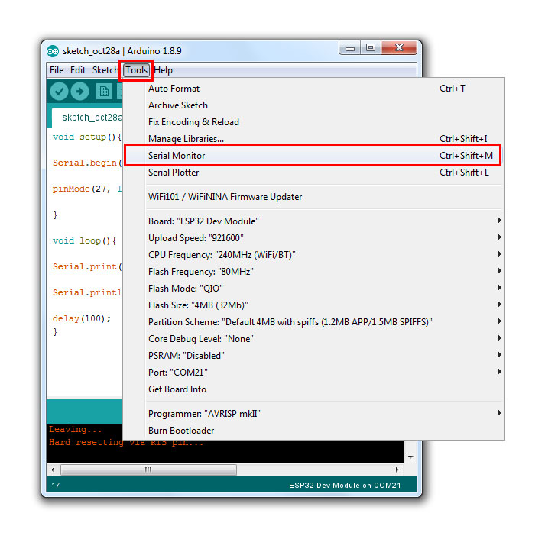Click the Upload arrow toolbar icon
The image size is (558, 539).
pos(79,92)
